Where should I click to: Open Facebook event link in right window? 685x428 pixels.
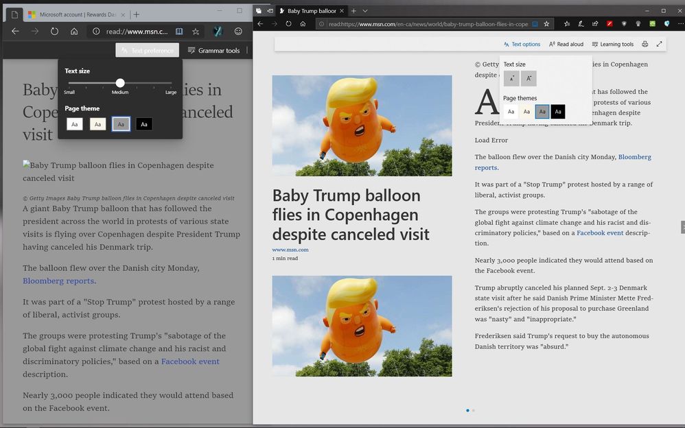pyautogui.click(x=600, y=233)
